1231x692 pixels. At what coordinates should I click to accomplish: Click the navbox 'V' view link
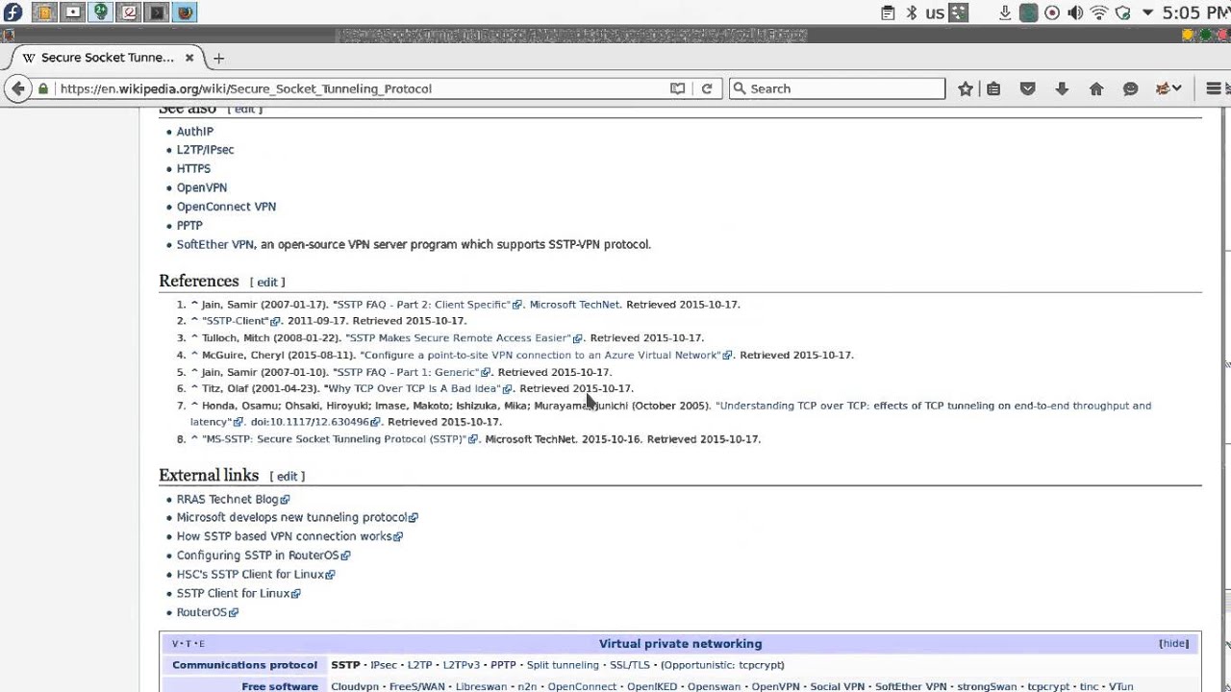tap(175, 644)
